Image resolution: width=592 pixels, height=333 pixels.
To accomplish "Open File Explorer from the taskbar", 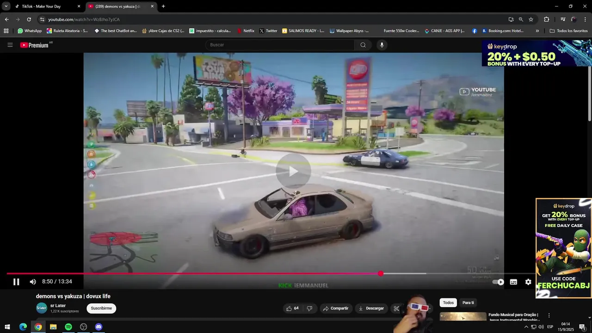I will click(x=53, y=327).
